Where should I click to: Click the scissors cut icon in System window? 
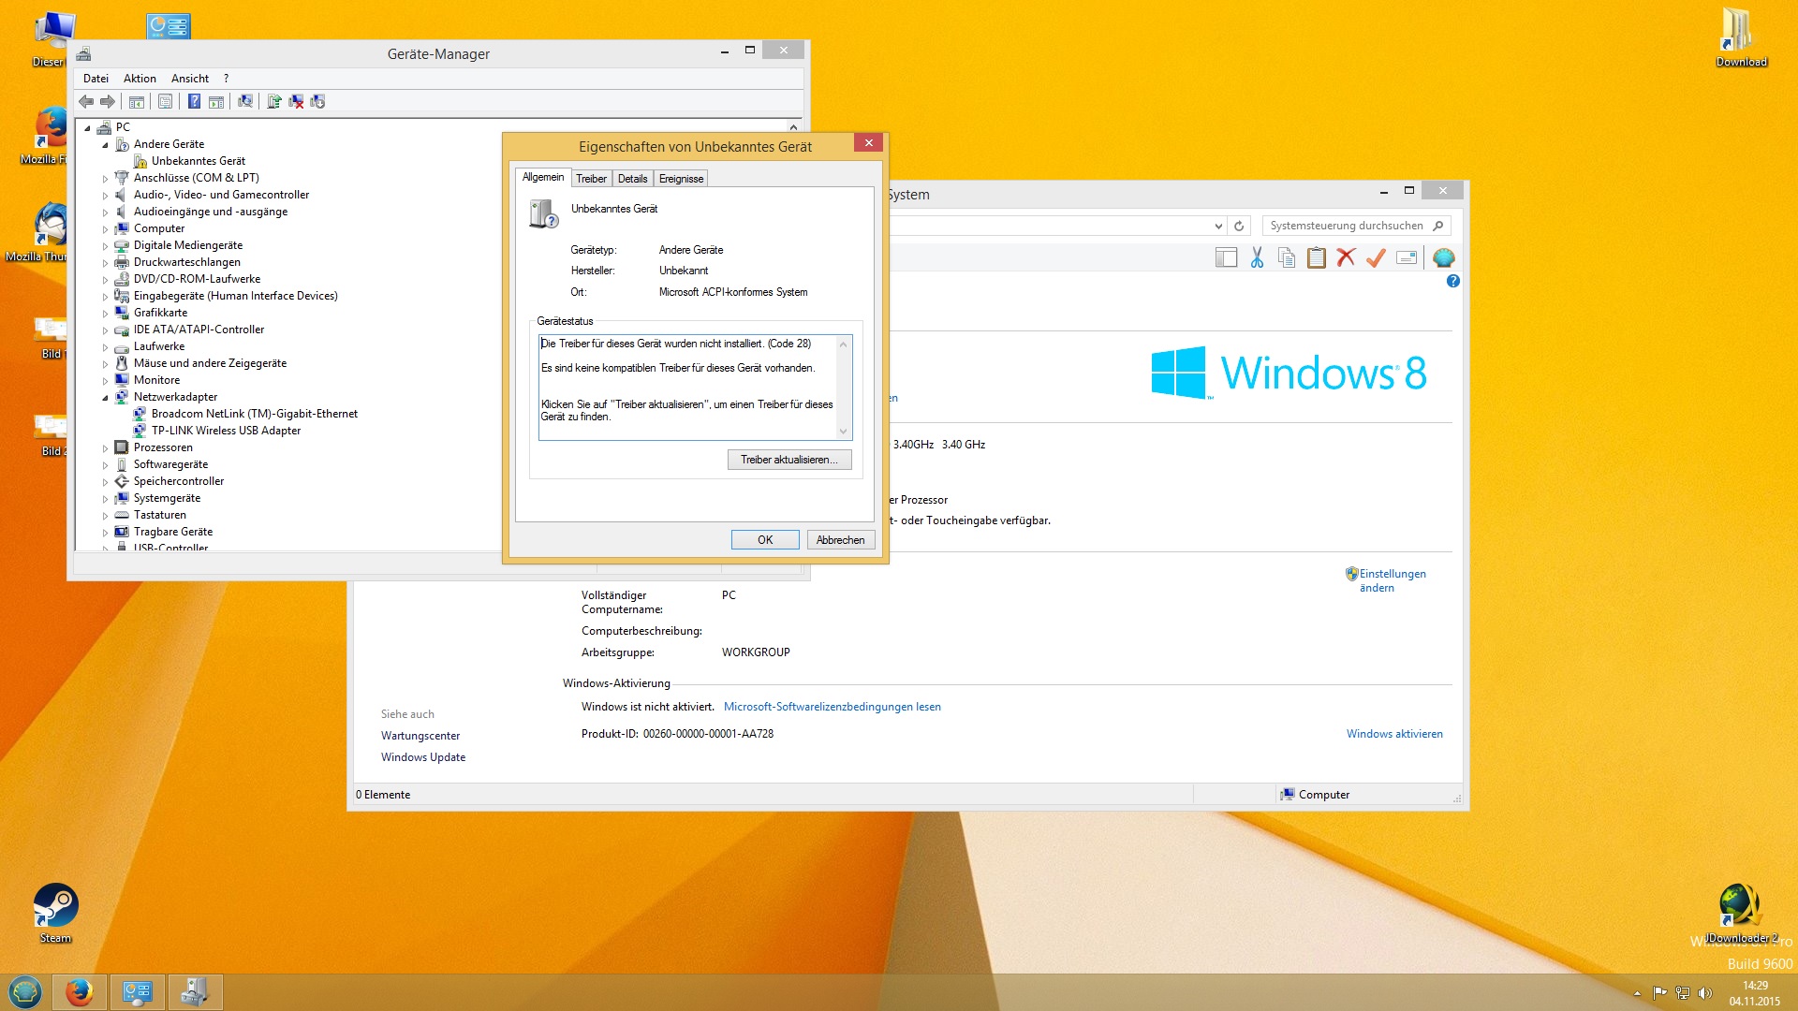pyautogui.click(x=1257, y=257)
